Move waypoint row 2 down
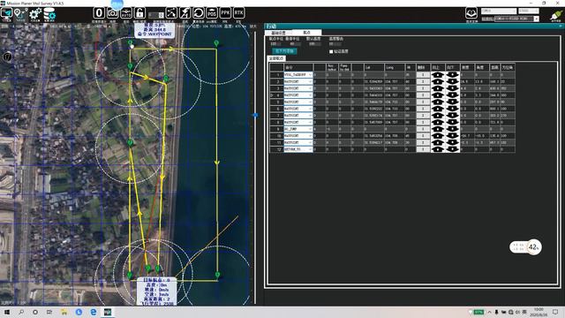The image size is (565, 318). (x=453, y=81)
